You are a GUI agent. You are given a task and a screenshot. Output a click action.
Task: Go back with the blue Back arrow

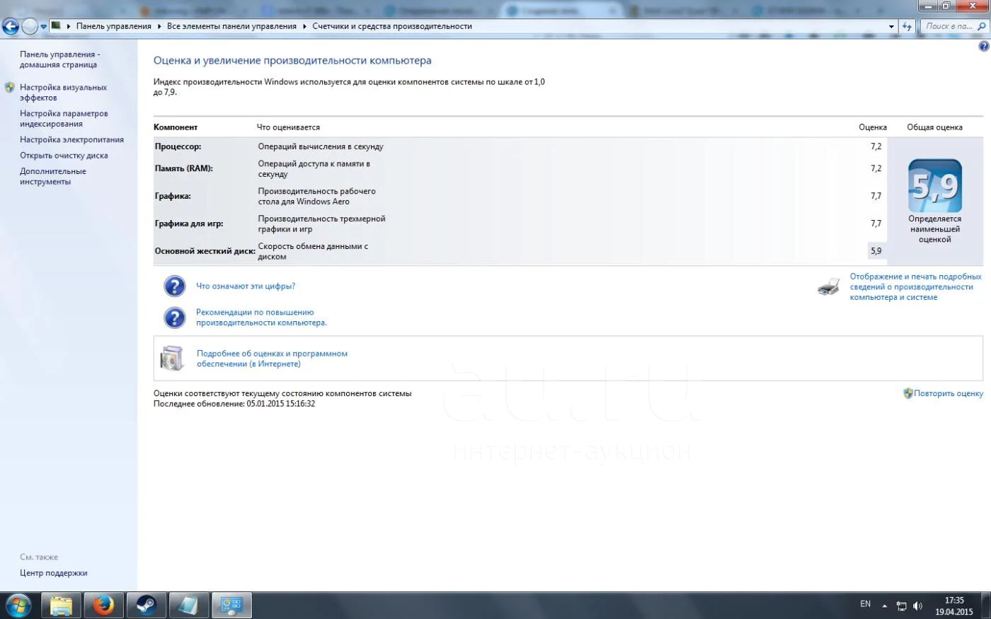click(x=11, y=27)
